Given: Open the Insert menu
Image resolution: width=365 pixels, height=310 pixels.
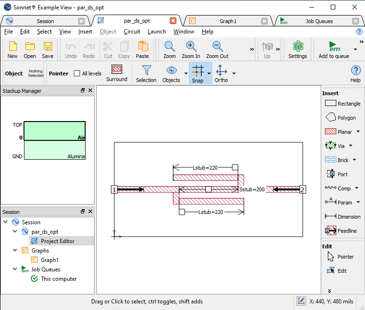Looking at the screenshot, I should (85, 32).
